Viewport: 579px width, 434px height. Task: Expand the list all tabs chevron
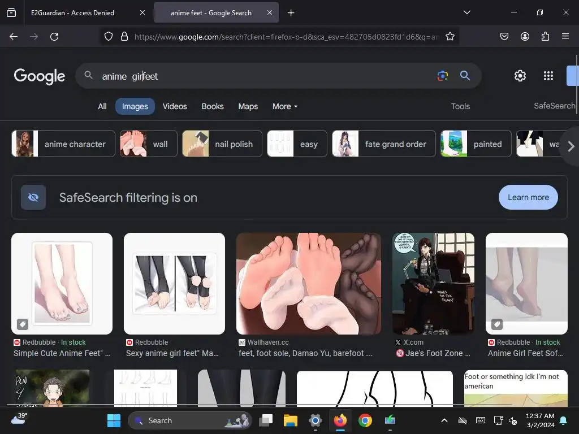[466, 12]
